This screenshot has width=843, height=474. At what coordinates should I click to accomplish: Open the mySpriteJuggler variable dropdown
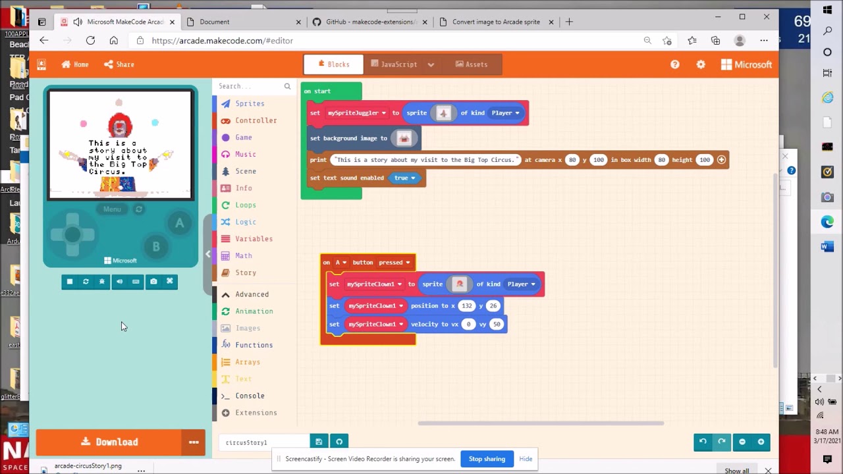tap(356, 113)
